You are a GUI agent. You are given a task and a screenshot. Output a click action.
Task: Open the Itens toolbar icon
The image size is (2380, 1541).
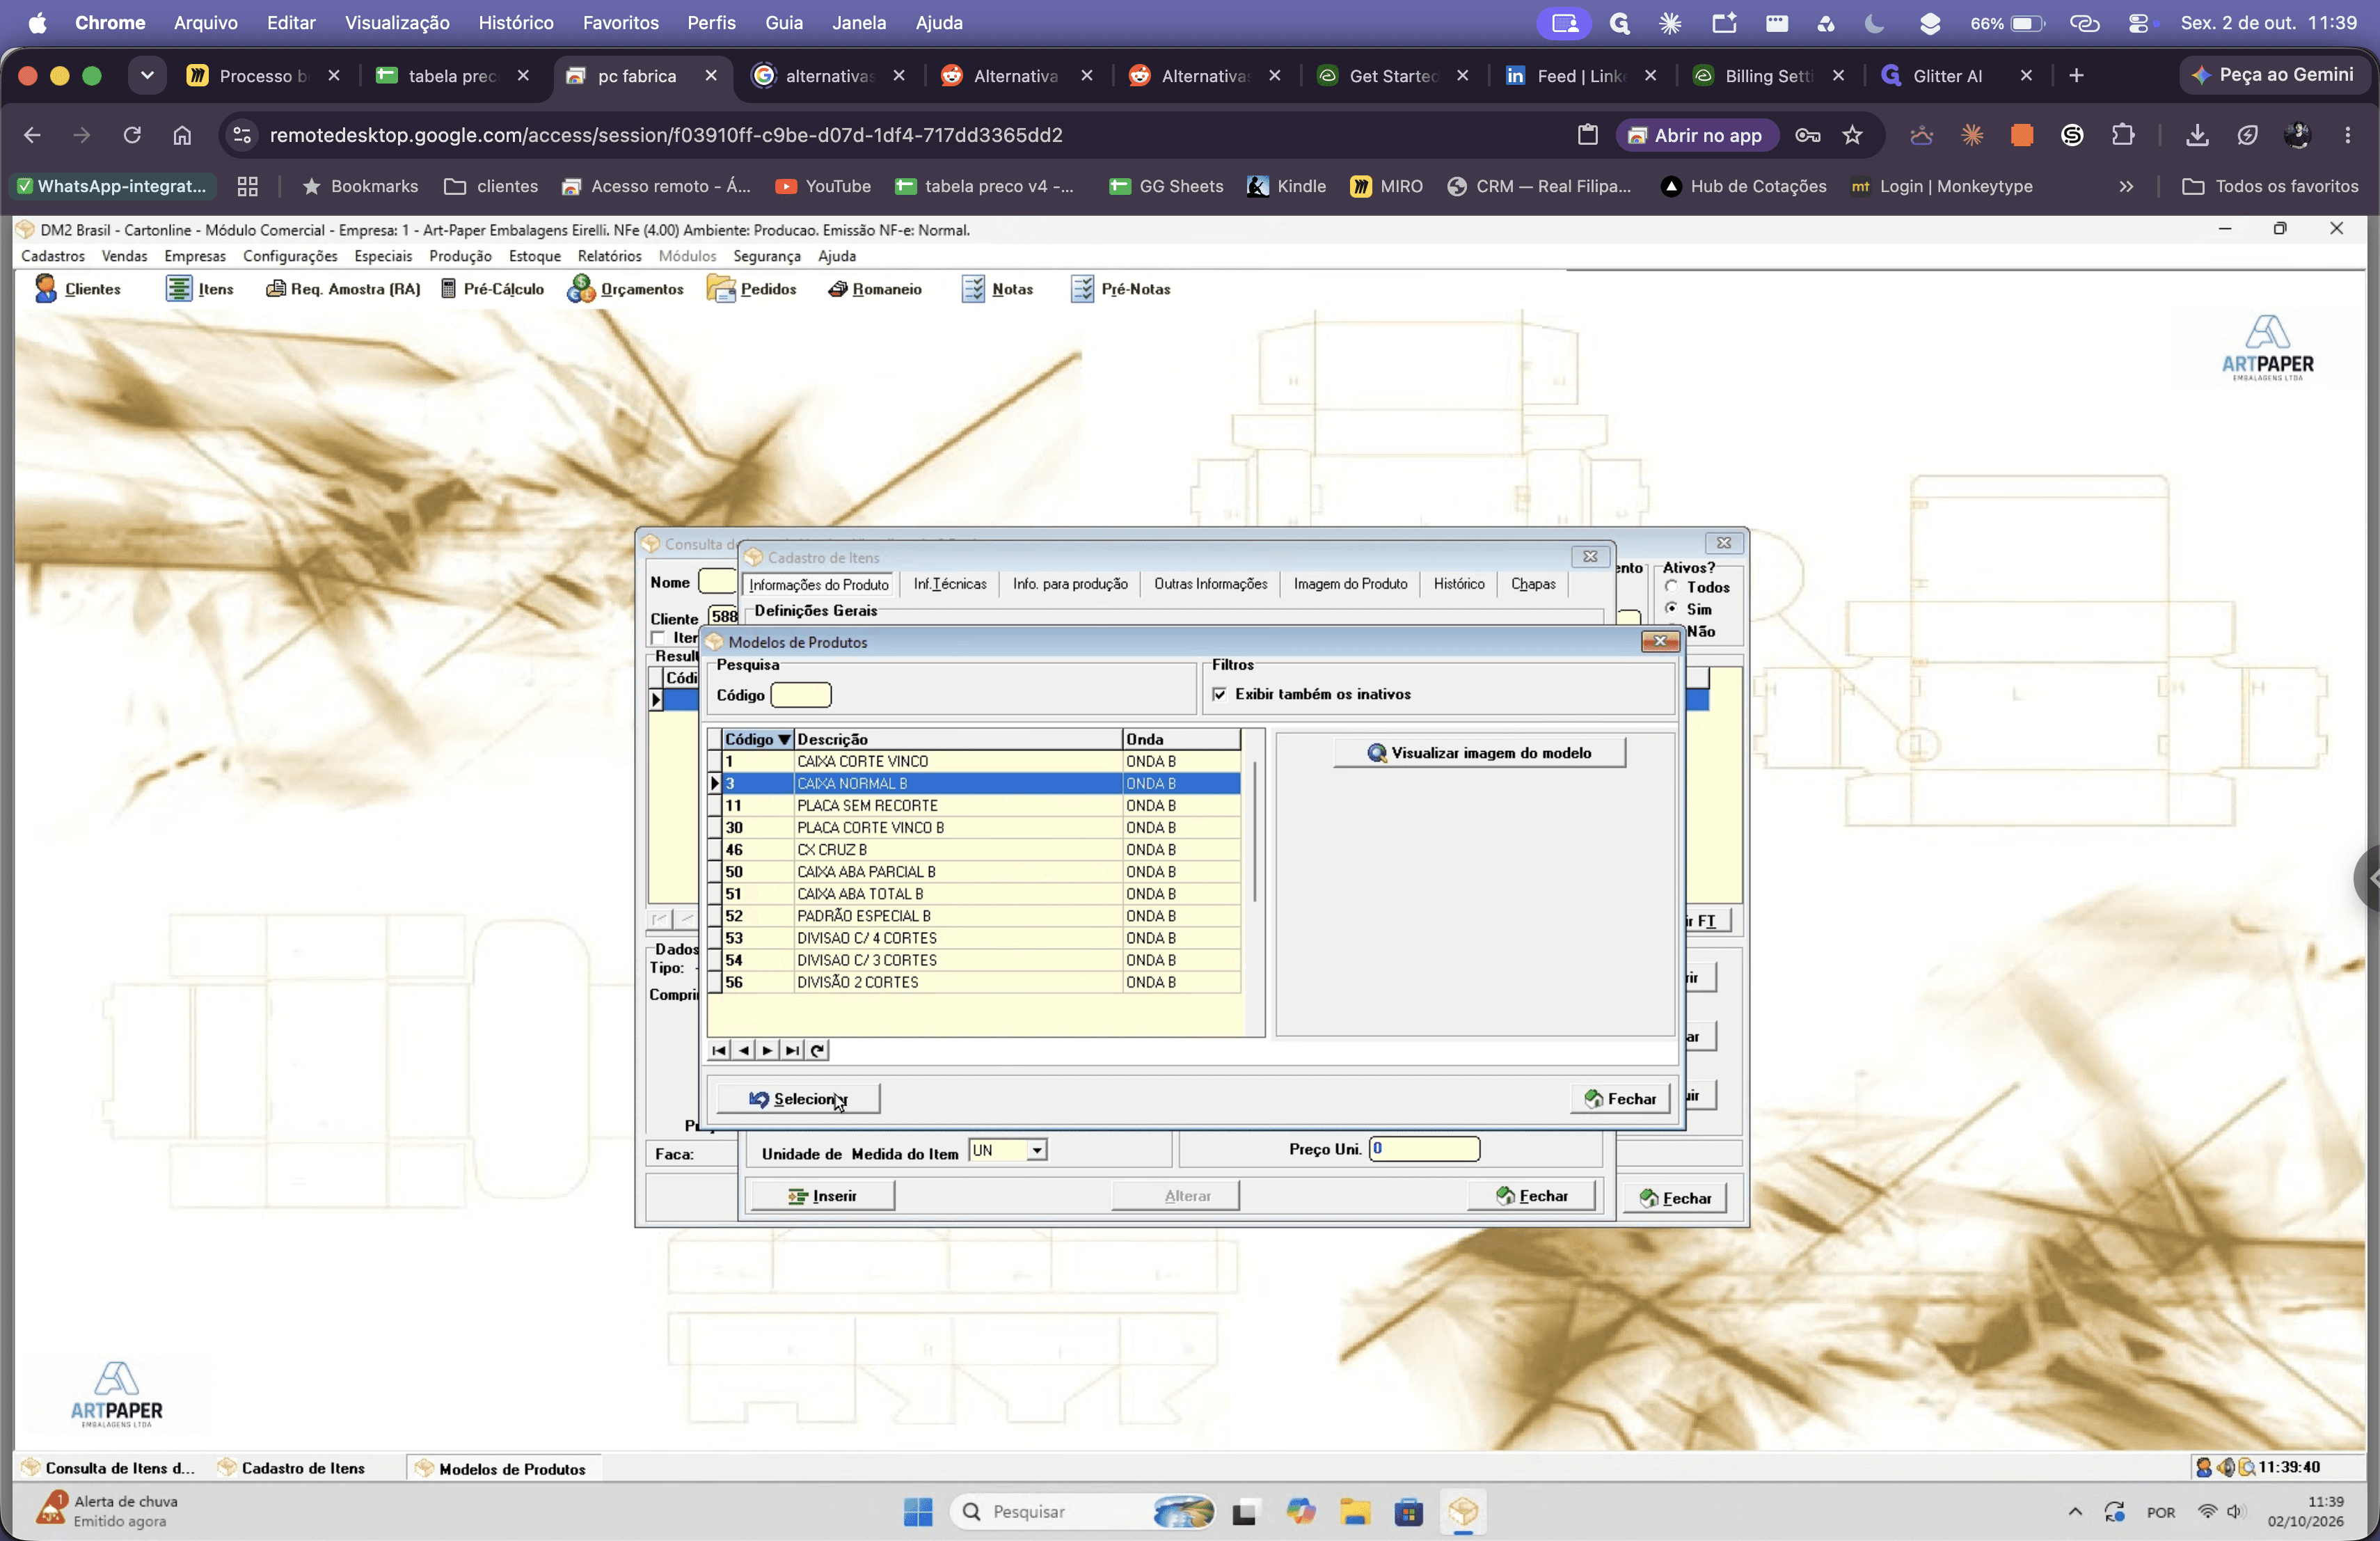pos(199,289)
